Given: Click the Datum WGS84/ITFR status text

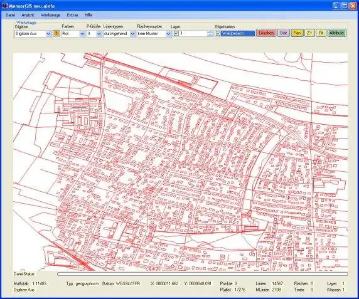Looking at the screenshot, I should coord(121,283).
